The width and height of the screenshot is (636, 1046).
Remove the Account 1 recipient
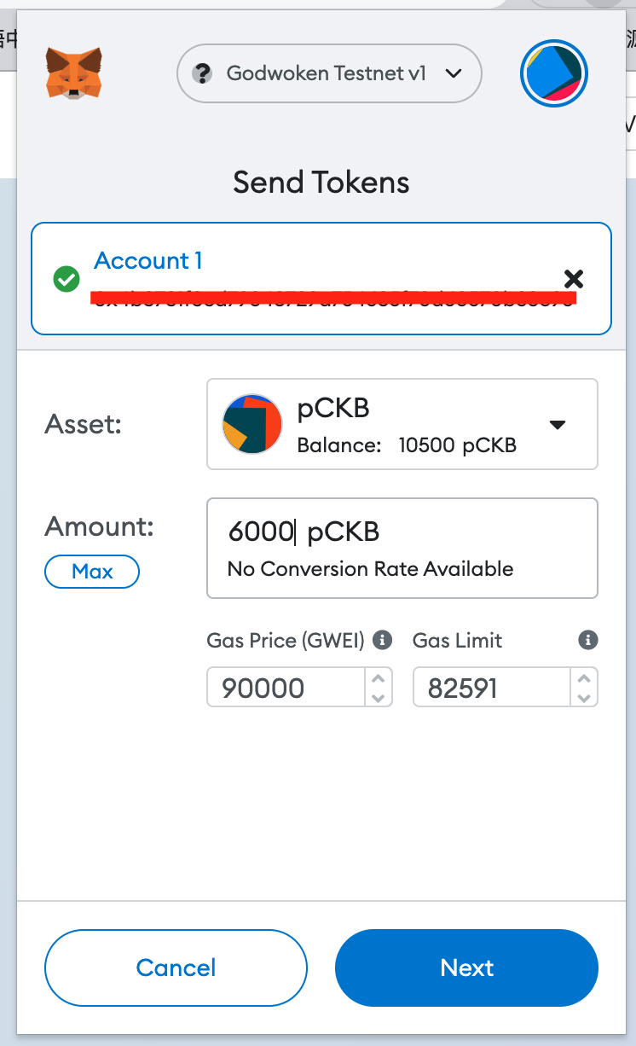tap(574, 278)
